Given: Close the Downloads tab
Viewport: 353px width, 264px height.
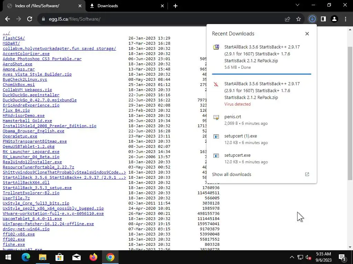Looking at the screenshot, I should pyautogui.click(x=162, y=6).
